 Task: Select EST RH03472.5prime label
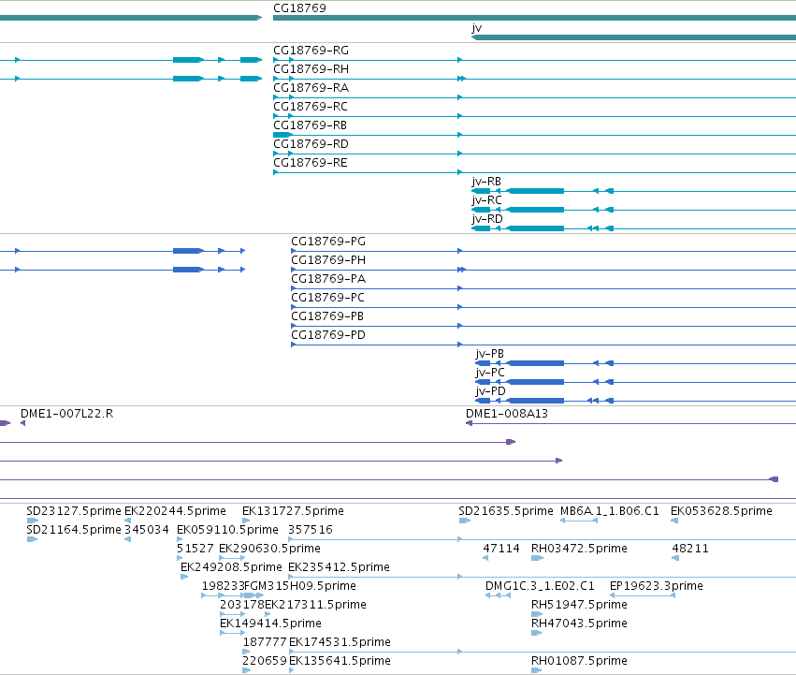coord(579,549)
